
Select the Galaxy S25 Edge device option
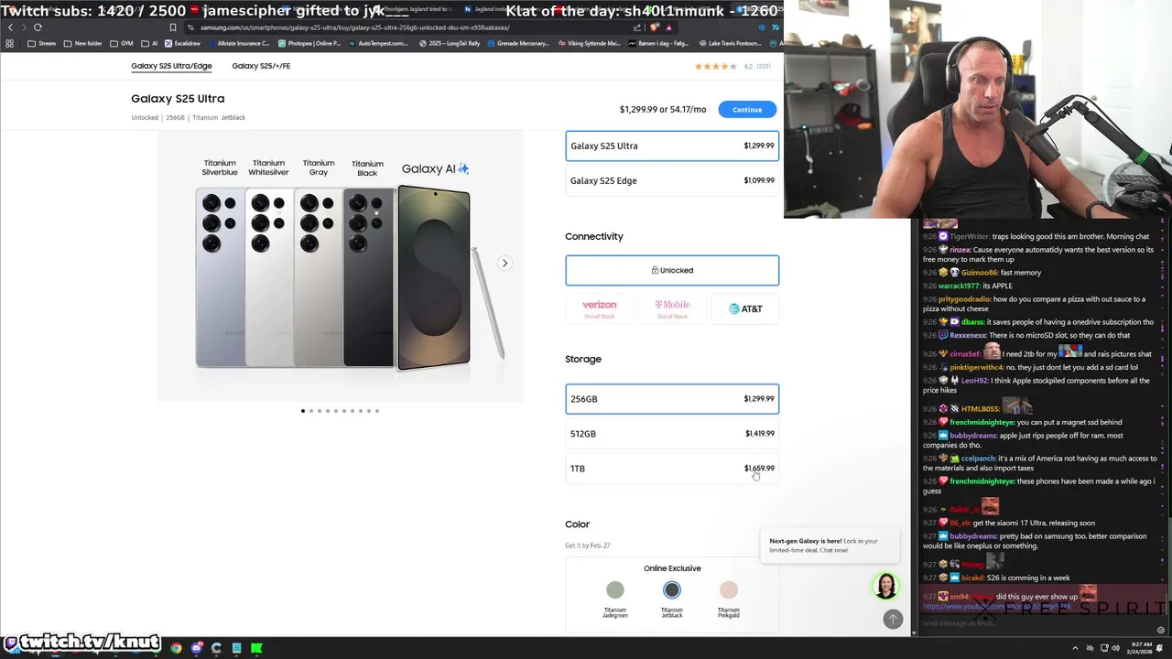coord(672,180)
